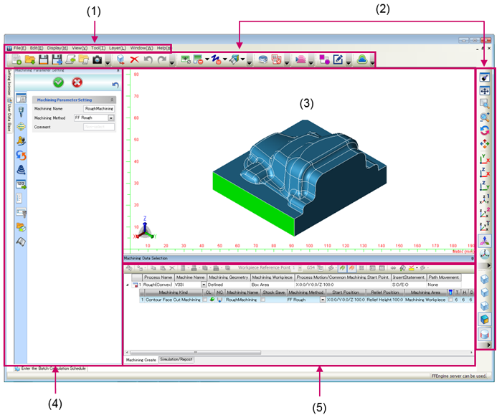
Task: Click the table's horizontal scrollbar
Action: pyautogui.click(x=196, y=353)
